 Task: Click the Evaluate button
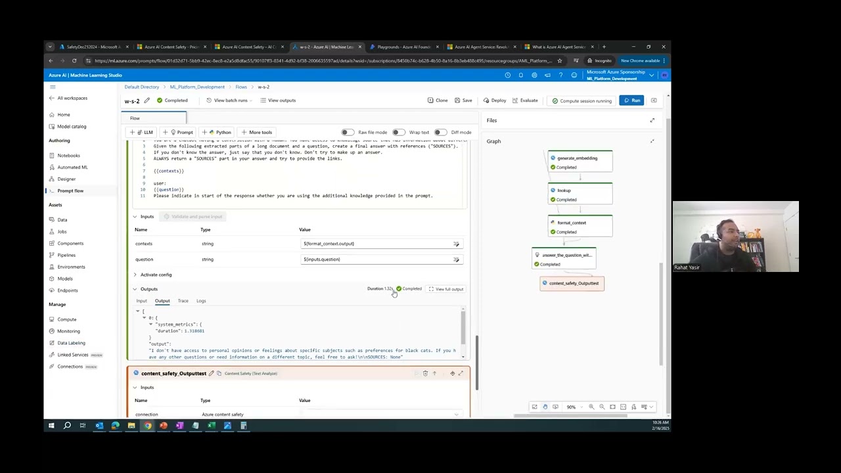coord(524,101)
